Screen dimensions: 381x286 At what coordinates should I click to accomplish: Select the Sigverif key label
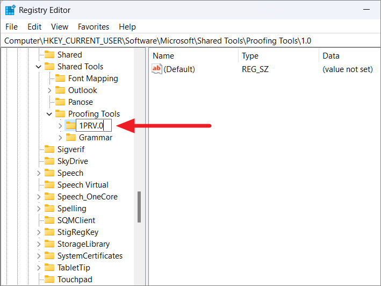point(71,149)
